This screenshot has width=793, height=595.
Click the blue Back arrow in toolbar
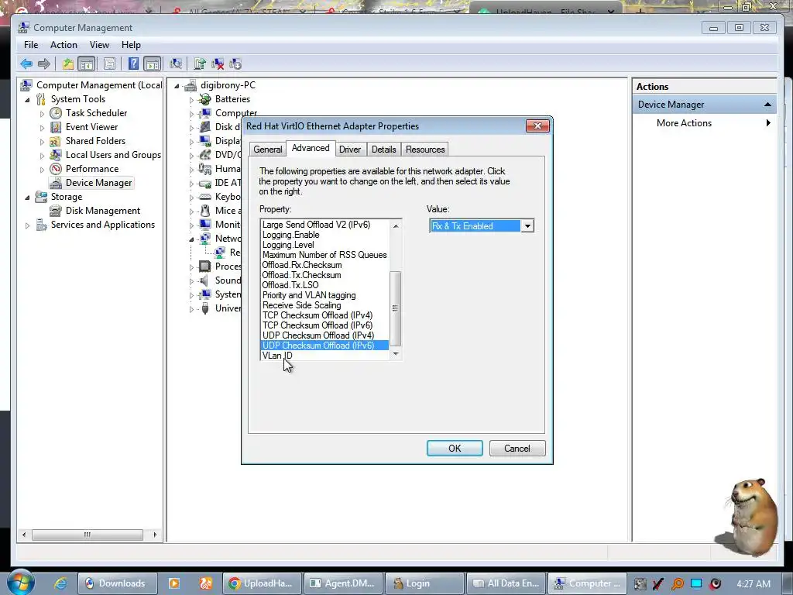tap(26, 64)
